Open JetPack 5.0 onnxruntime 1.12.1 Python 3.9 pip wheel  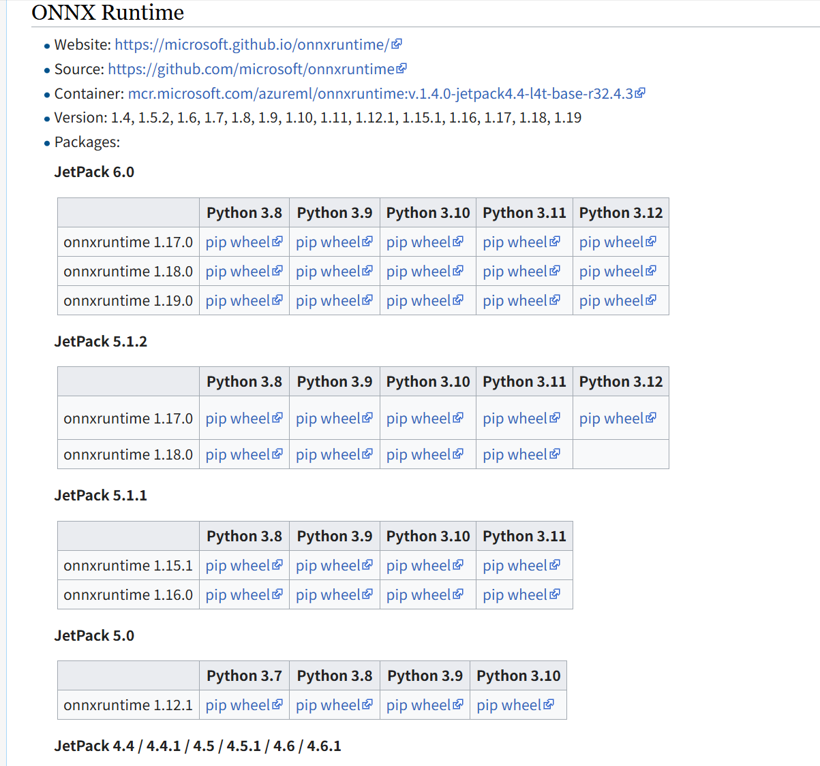[425, 705]
